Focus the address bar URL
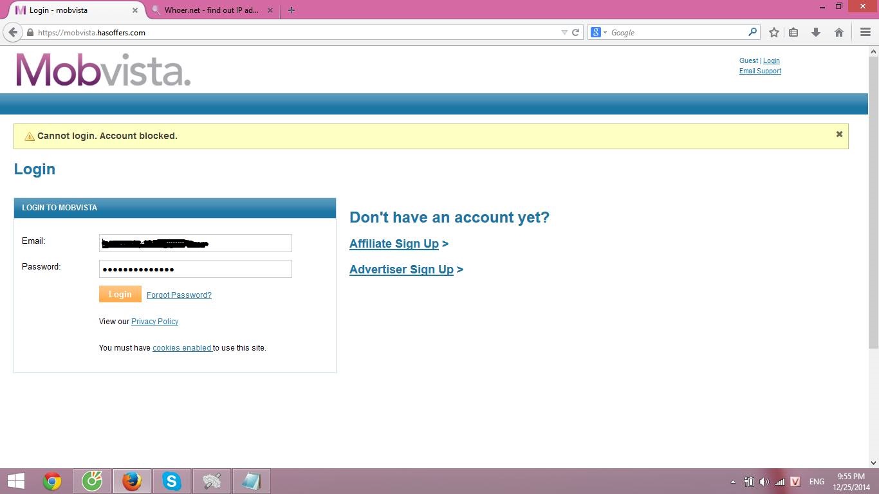Image resolution: width=879 pixels, height=494 pixels. click(x=296, y=32)
